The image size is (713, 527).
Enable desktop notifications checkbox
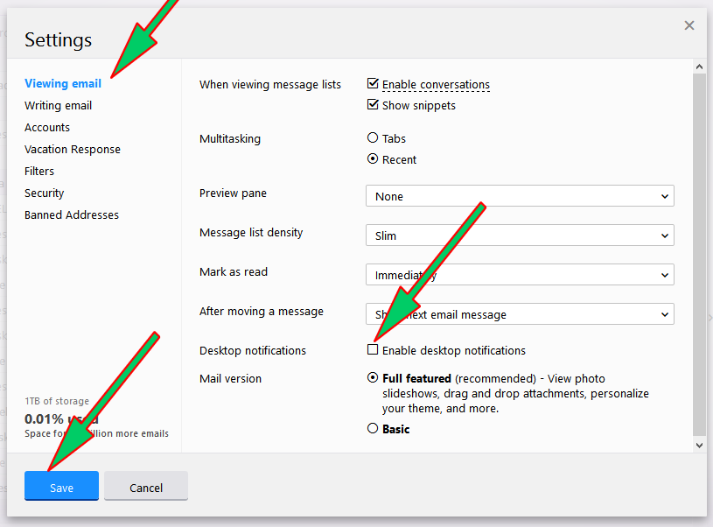point(374,349)
